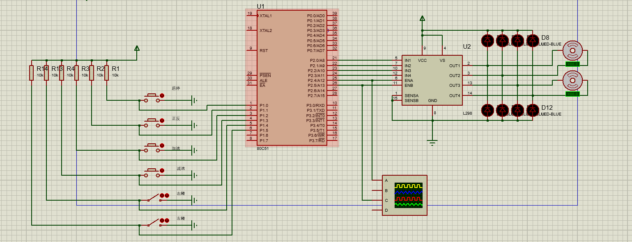Select the upper DC motor symbol
Screen dimensions: 632x242
[572, 50]
